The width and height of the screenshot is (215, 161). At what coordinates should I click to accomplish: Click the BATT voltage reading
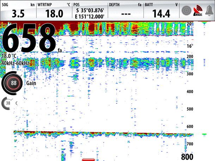coord(161,11)
